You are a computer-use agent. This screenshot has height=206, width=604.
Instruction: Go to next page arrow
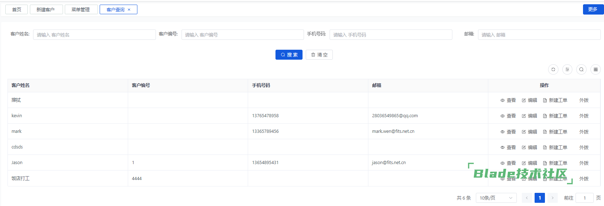(552, 198)
